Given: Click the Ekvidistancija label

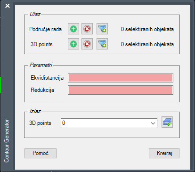Looking at the screenshot, I should click(x=47, y=78).
